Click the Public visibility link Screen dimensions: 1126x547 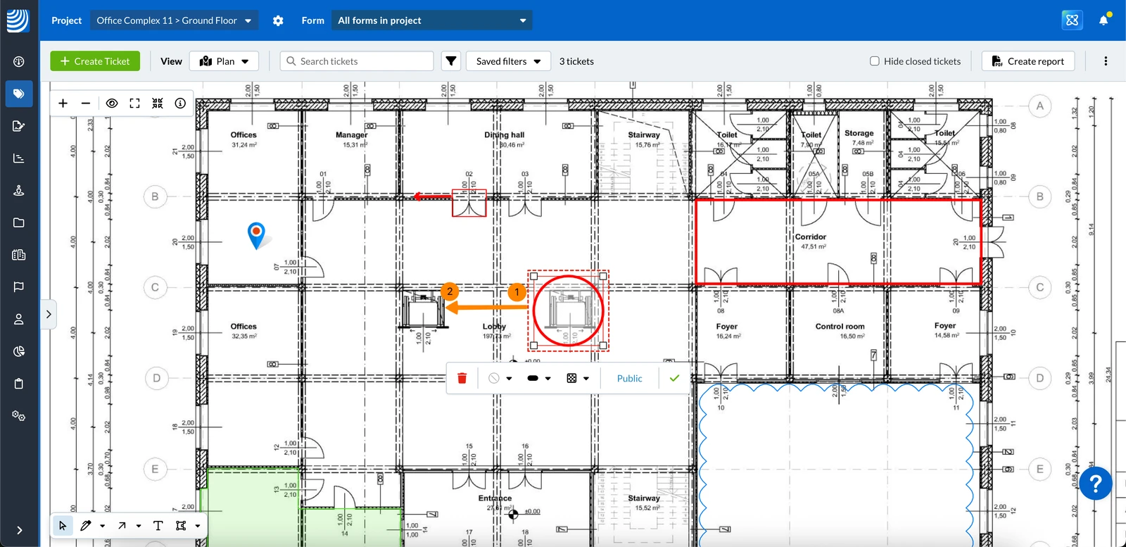[x=629, y=378]
